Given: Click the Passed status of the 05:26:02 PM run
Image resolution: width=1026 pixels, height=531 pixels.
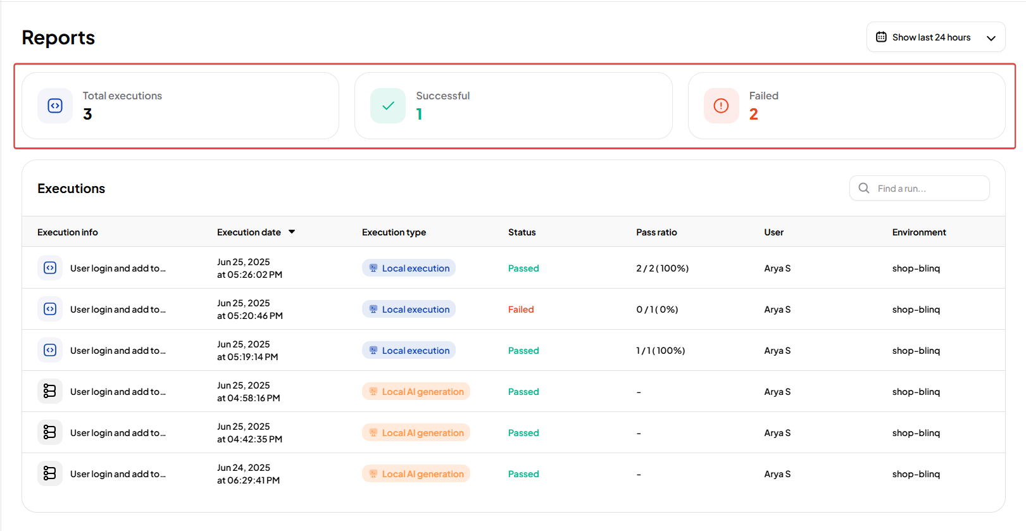Looking at the screenshot, I should [x=523, y=268].
